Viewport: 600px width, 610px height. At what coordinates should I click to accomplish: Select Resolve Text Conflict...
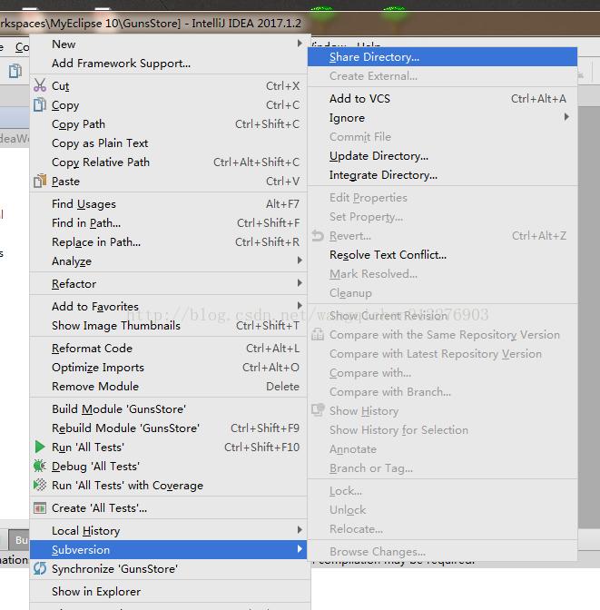[442, 254]
